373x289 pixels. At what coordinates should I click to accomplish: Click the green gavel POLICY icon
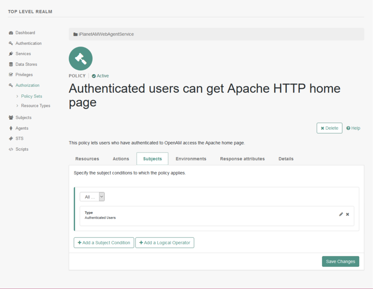click(80, 58)
